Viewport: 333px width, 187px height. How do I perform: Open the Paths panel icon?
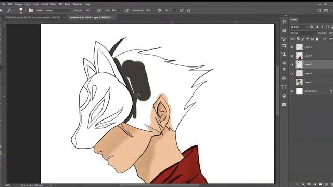coord(284,87)
